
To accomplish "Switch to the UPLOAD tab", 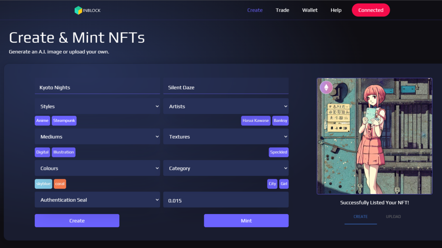I will (393, 217).
